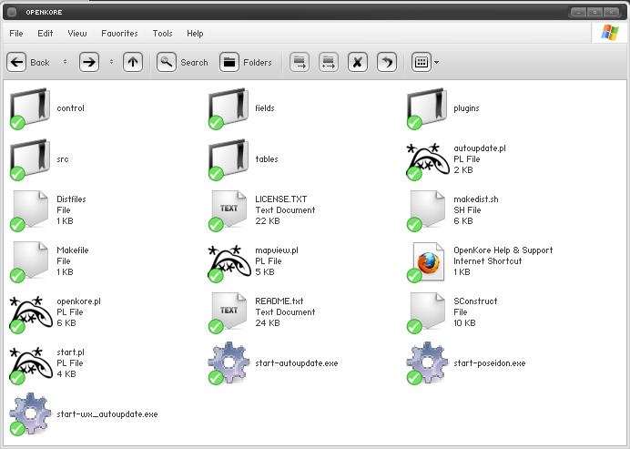This screenshot has height=449, width=630.
Task: Click the 'start-autoupdate.exe' file name
Action: click(x=297, y=363)
